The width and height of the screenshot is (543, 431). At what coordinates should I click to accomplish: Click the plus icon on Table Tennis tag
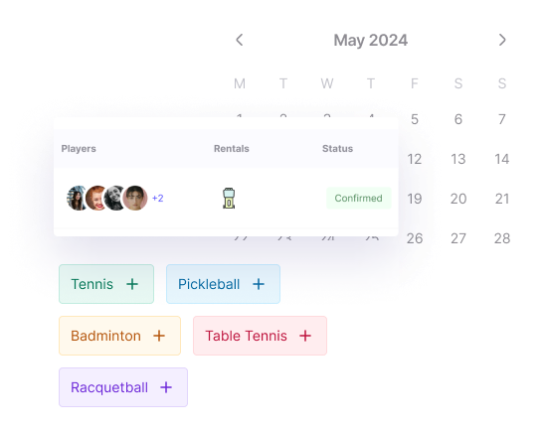coord(305,336)
